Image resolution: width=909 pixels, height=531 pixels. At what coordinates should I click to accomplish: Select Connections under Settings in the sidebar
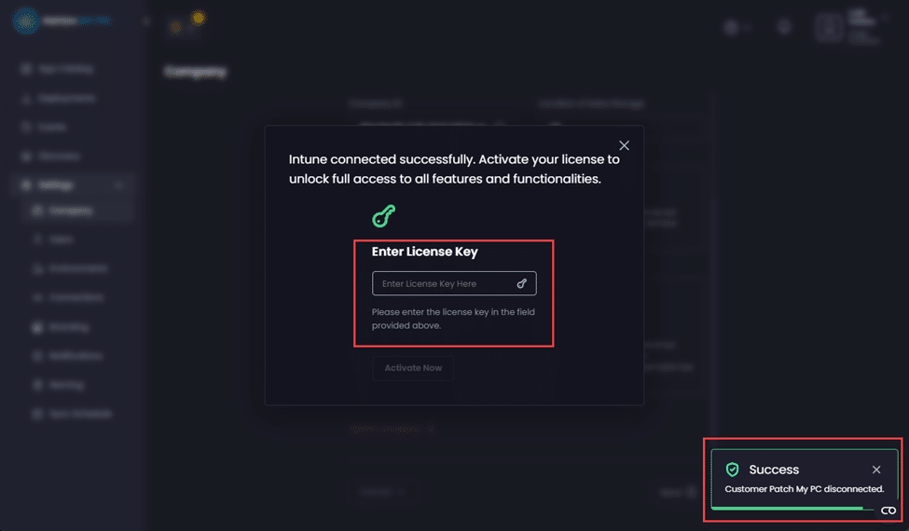(x=76, y=297)
